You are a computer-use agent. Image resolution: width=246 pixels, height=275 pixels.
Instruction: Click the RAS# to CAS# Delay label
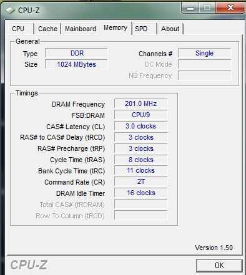[x=62, y=137]
